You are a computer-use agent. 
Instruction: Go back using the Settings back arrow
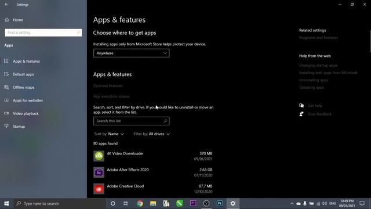[6, 5]
